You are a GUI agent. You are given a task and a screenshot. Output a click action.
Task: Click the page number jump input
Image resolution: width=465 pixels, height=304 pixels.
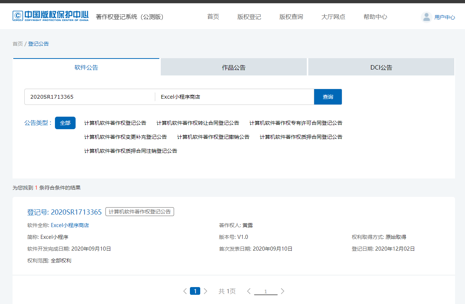click(x=266, y=291)
